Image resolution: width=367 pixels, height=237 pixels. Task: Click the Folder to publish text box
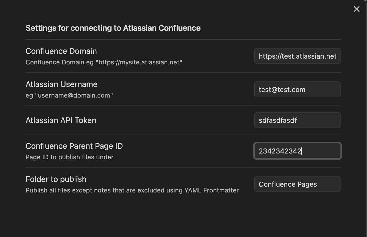297,184
